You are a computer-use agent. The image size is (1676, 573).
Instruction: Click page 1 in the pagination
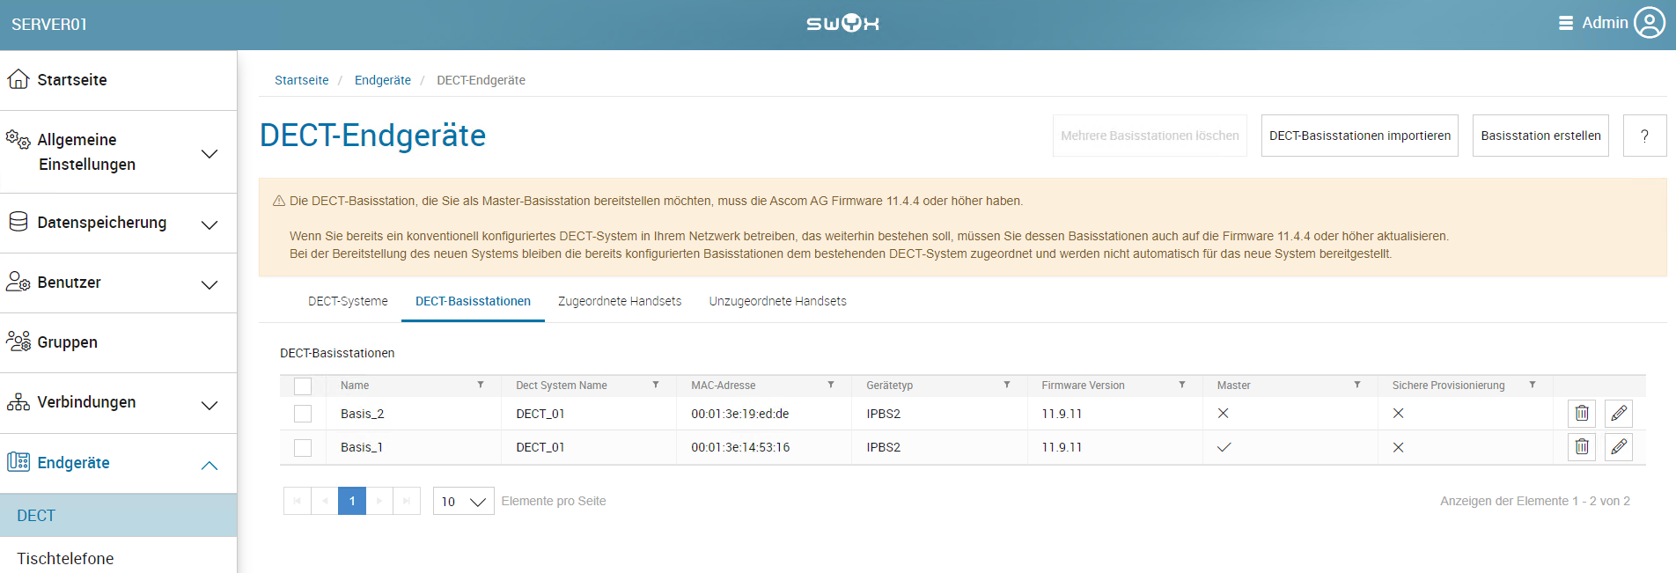click(x=352, y=501)
